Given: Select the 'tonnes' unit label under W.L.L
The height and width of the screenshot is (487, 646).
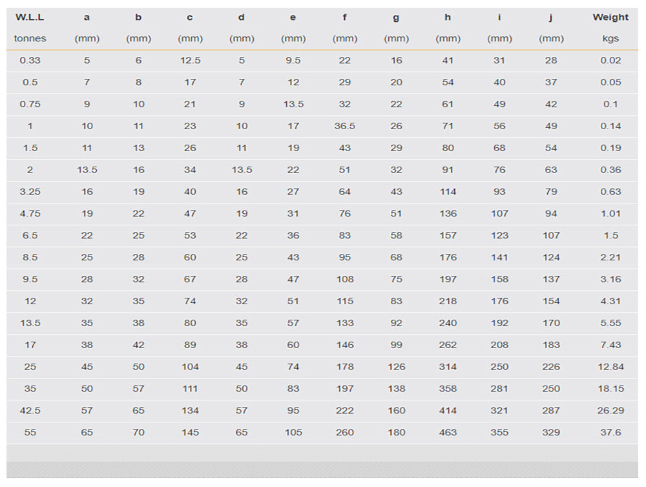Looking at the screenshot, I should click(30, 39).
